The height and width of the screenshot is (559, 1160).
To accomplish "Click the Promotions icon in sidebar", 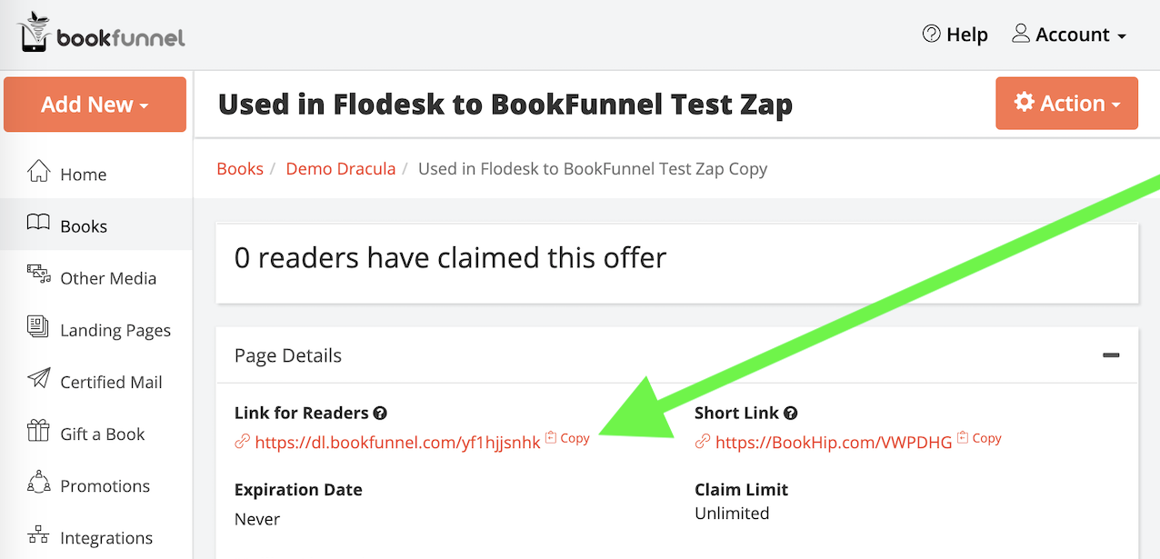I will (x=38, y=484).
